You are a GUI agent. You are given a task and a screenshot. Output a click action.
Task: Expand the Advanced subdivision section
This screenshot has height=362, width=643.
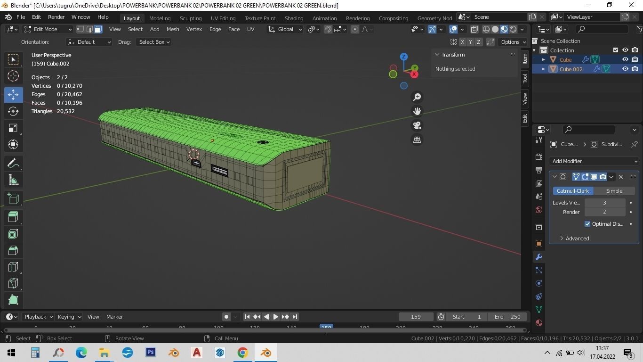pos(574,239)
